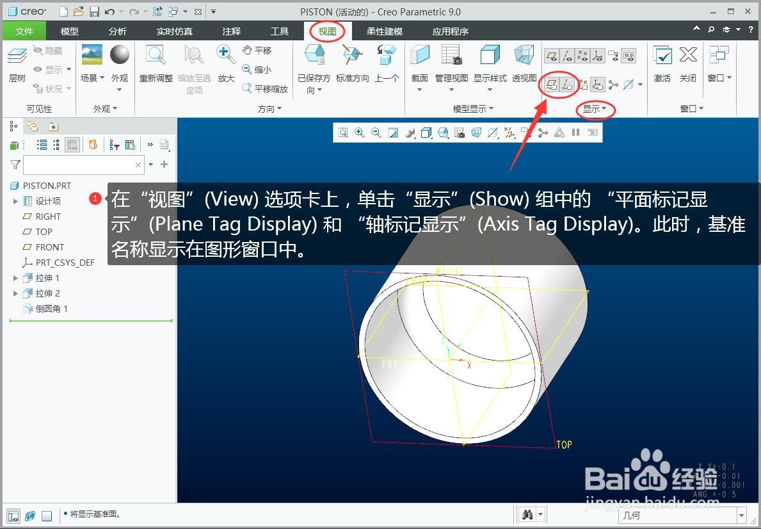Toggle annotation display icon in ribbon

pos(613,56)
